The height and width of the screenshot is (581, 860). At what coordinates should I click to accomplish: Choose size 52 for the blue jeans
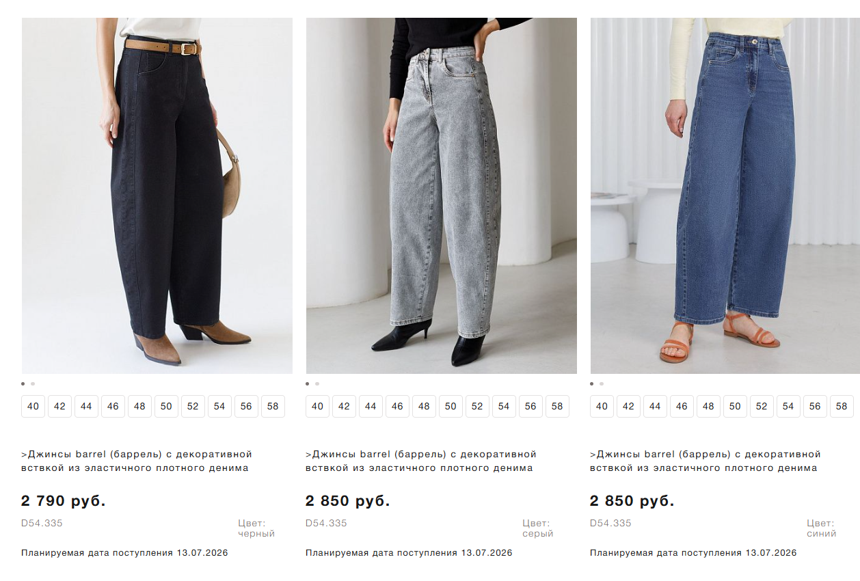tap(762, 406)
